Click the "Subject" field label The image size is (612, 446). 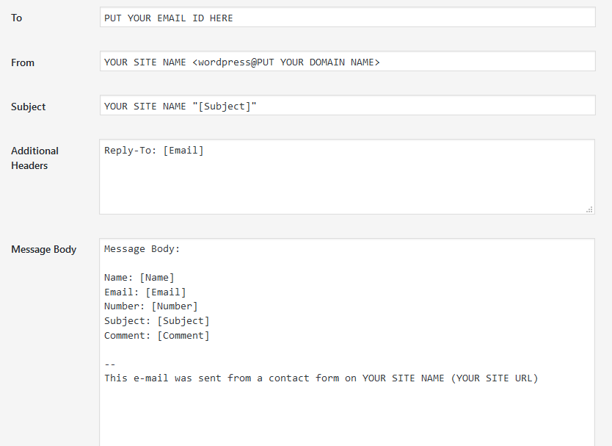29,107
